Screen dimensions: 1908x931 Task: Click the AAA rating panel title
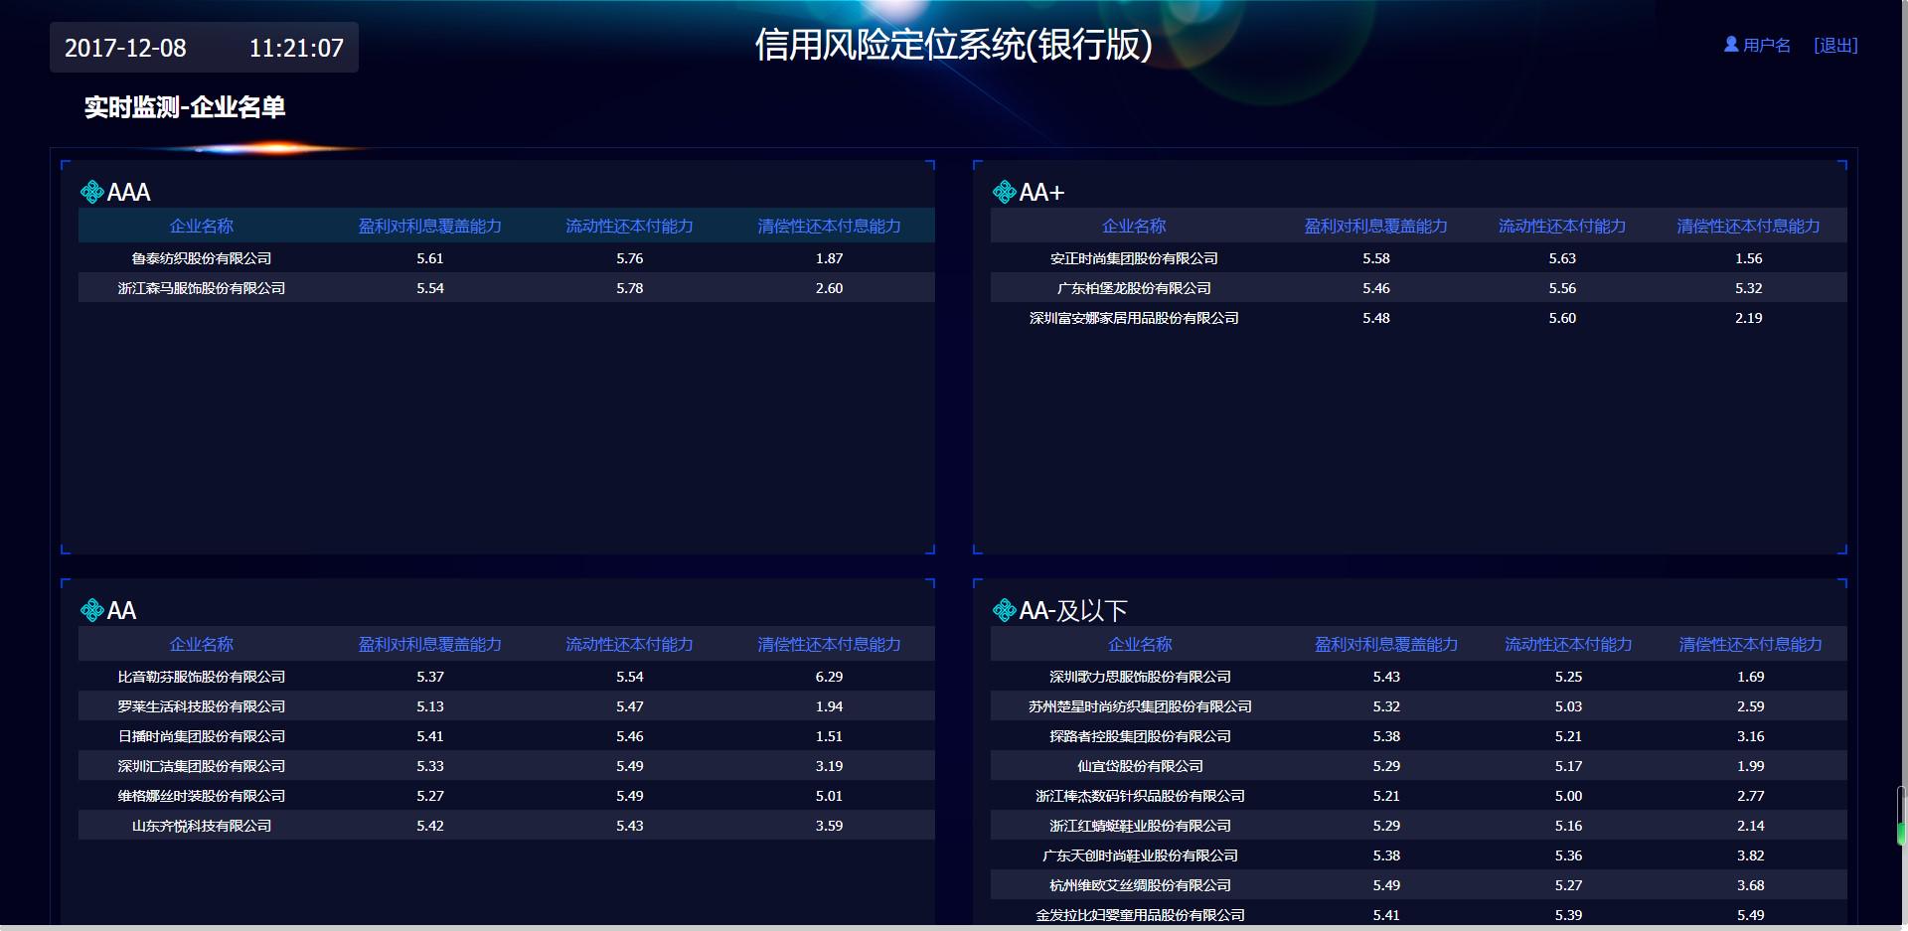coord(129,192)
